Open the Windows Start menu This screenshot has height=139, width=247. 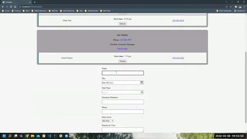(4, 136)
